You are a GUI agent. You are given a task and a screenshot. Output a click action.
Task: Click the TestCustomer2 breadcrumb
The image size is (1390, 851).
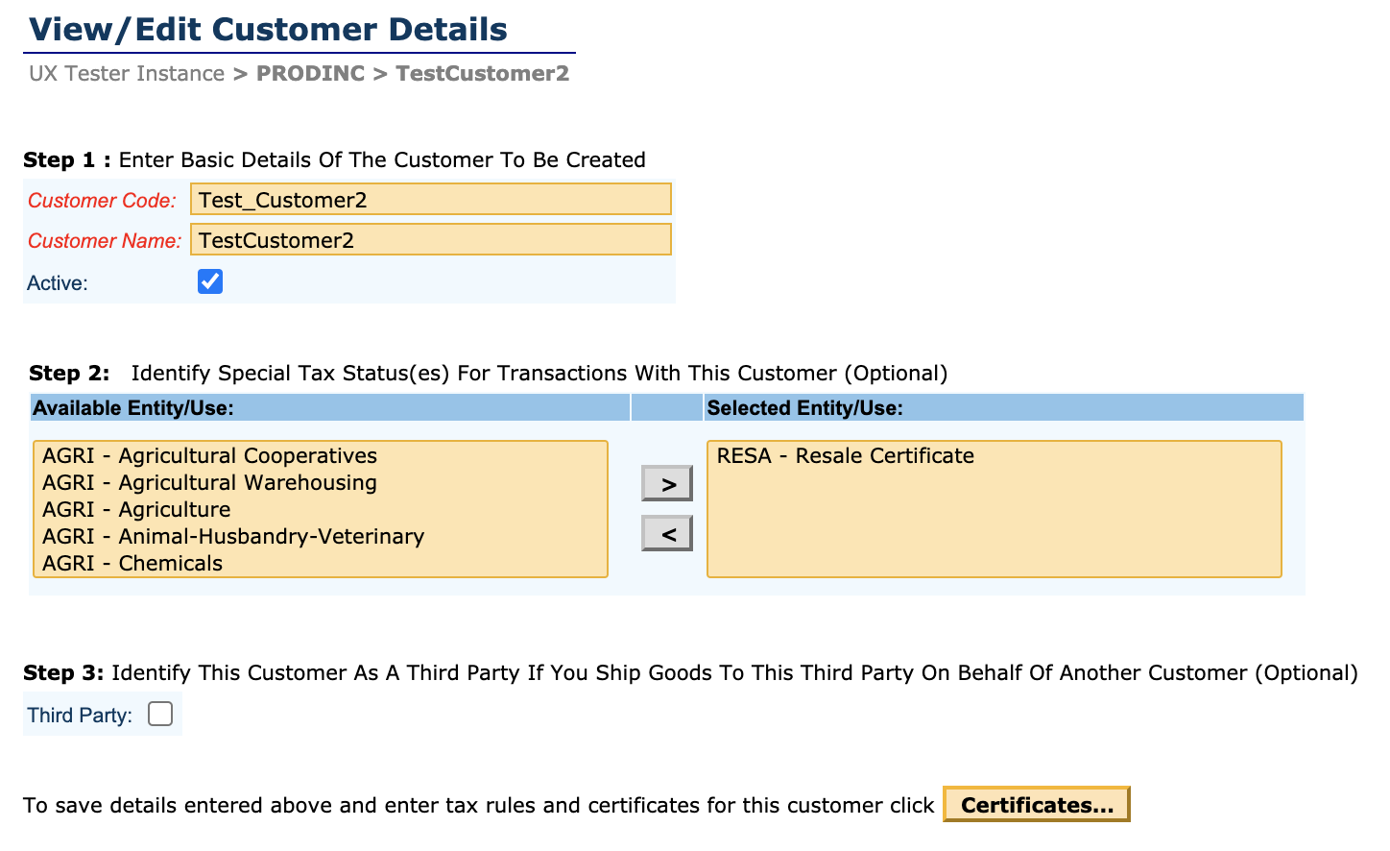point(482,74)
